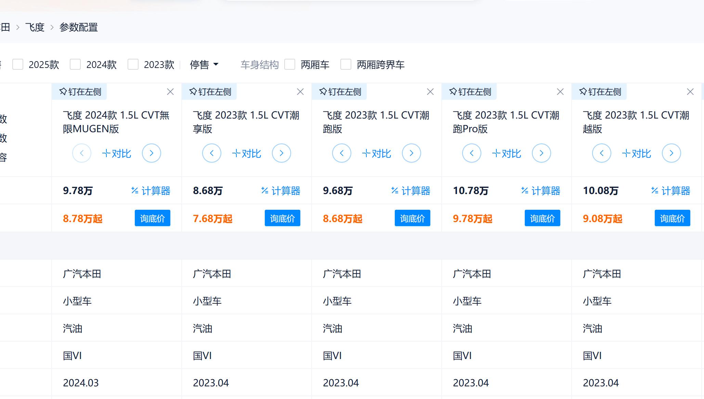
Task: Click 参数配置 in the breadcrumb
Action: click(x=78, y=27)
